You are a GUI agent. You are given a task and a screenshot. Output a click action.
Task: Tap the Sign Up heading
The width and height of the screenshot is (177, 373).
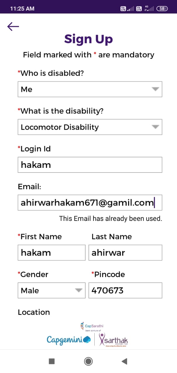tap(88, 39)
